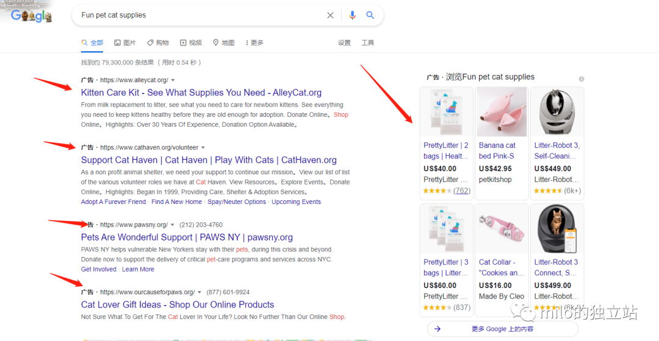Click the alleycat.org ad URL
The image size is (659, 341).
pos(134,80)
